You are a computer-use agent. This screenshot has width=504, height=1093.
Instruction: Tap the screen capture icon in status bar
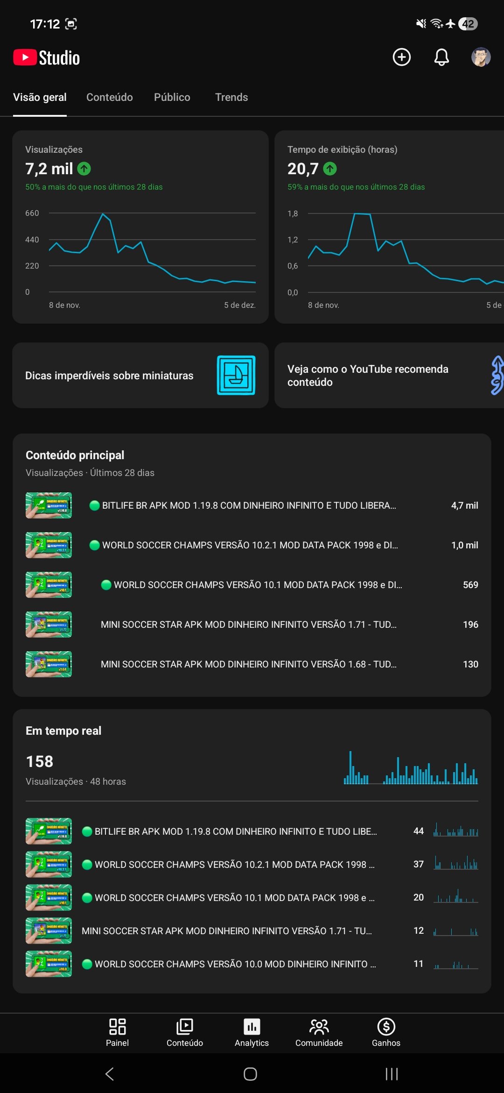[x=71, y=24]
